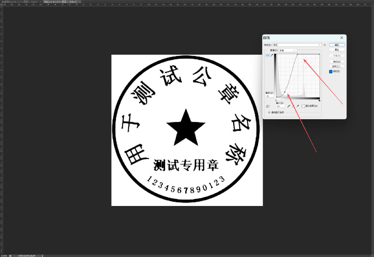Click the Smooth button in Curves

point(337,56)
